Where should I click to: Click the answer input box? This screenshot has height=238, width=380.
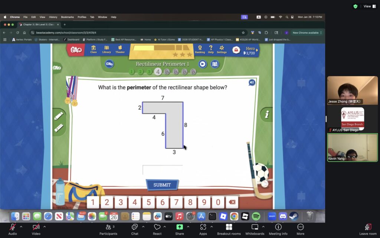pyautogui.click(x=163, y=170)
